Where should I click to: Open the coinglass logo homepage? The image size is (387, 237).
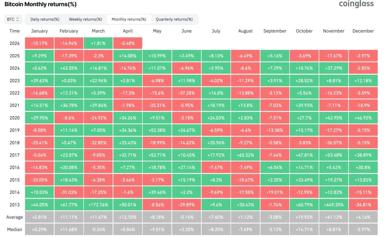(356, 4)
